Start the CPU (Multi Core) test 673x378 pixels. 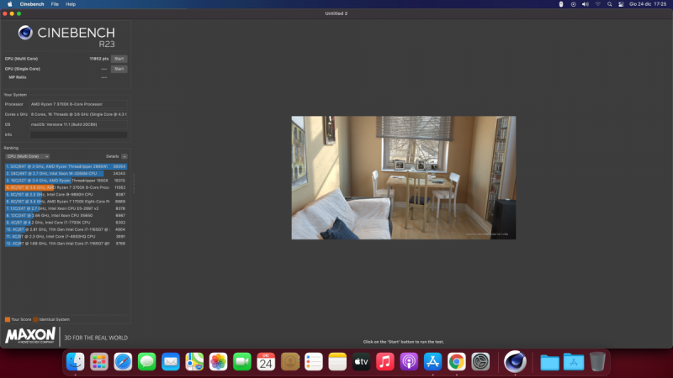coord(119,59)
